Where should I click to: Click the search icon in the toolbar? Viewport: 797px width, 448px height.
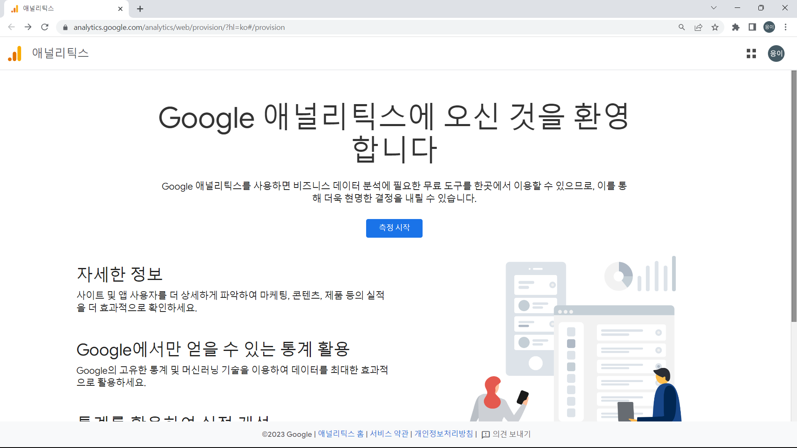682,27
